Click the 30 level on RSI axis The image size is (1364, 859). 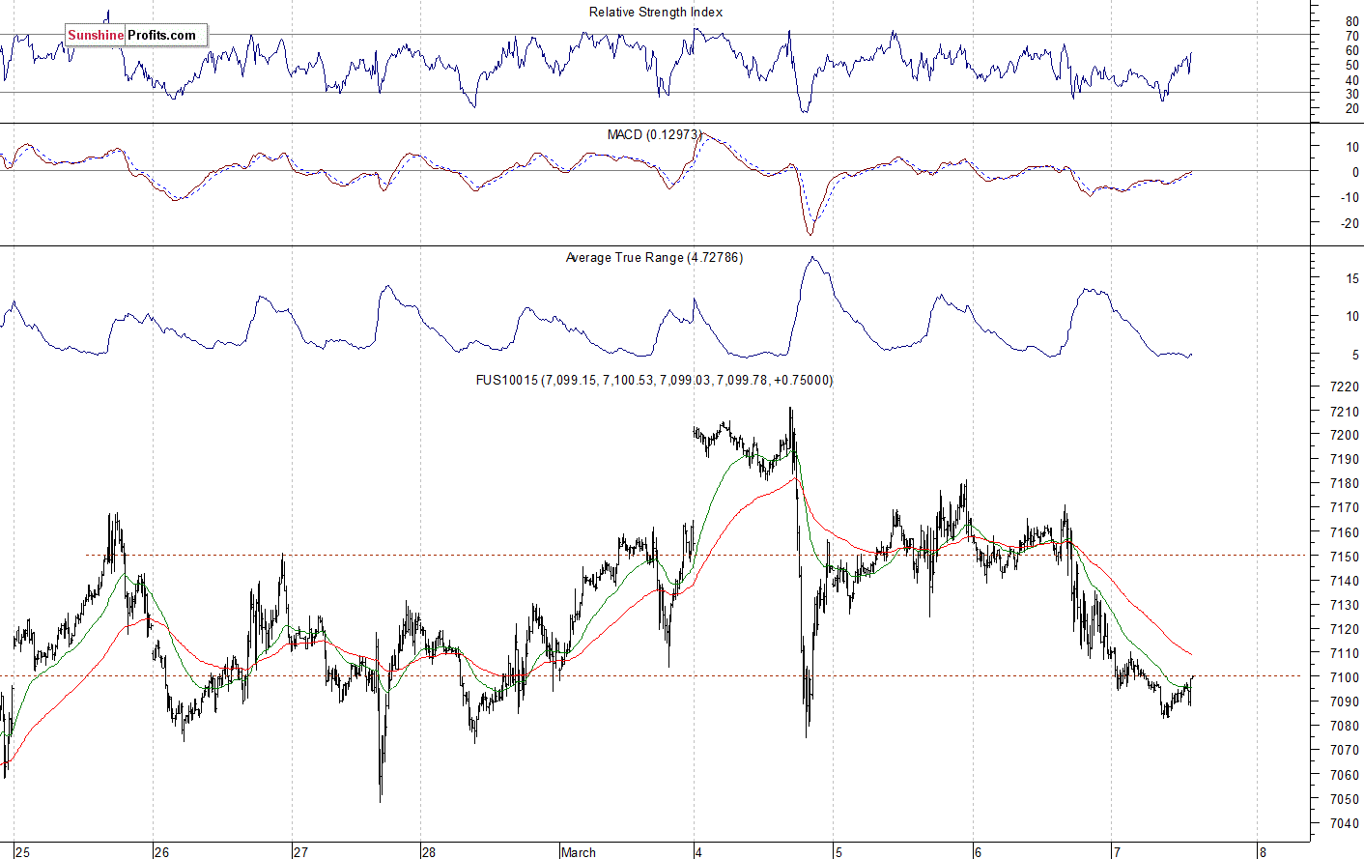click(x=1351, y=94)
